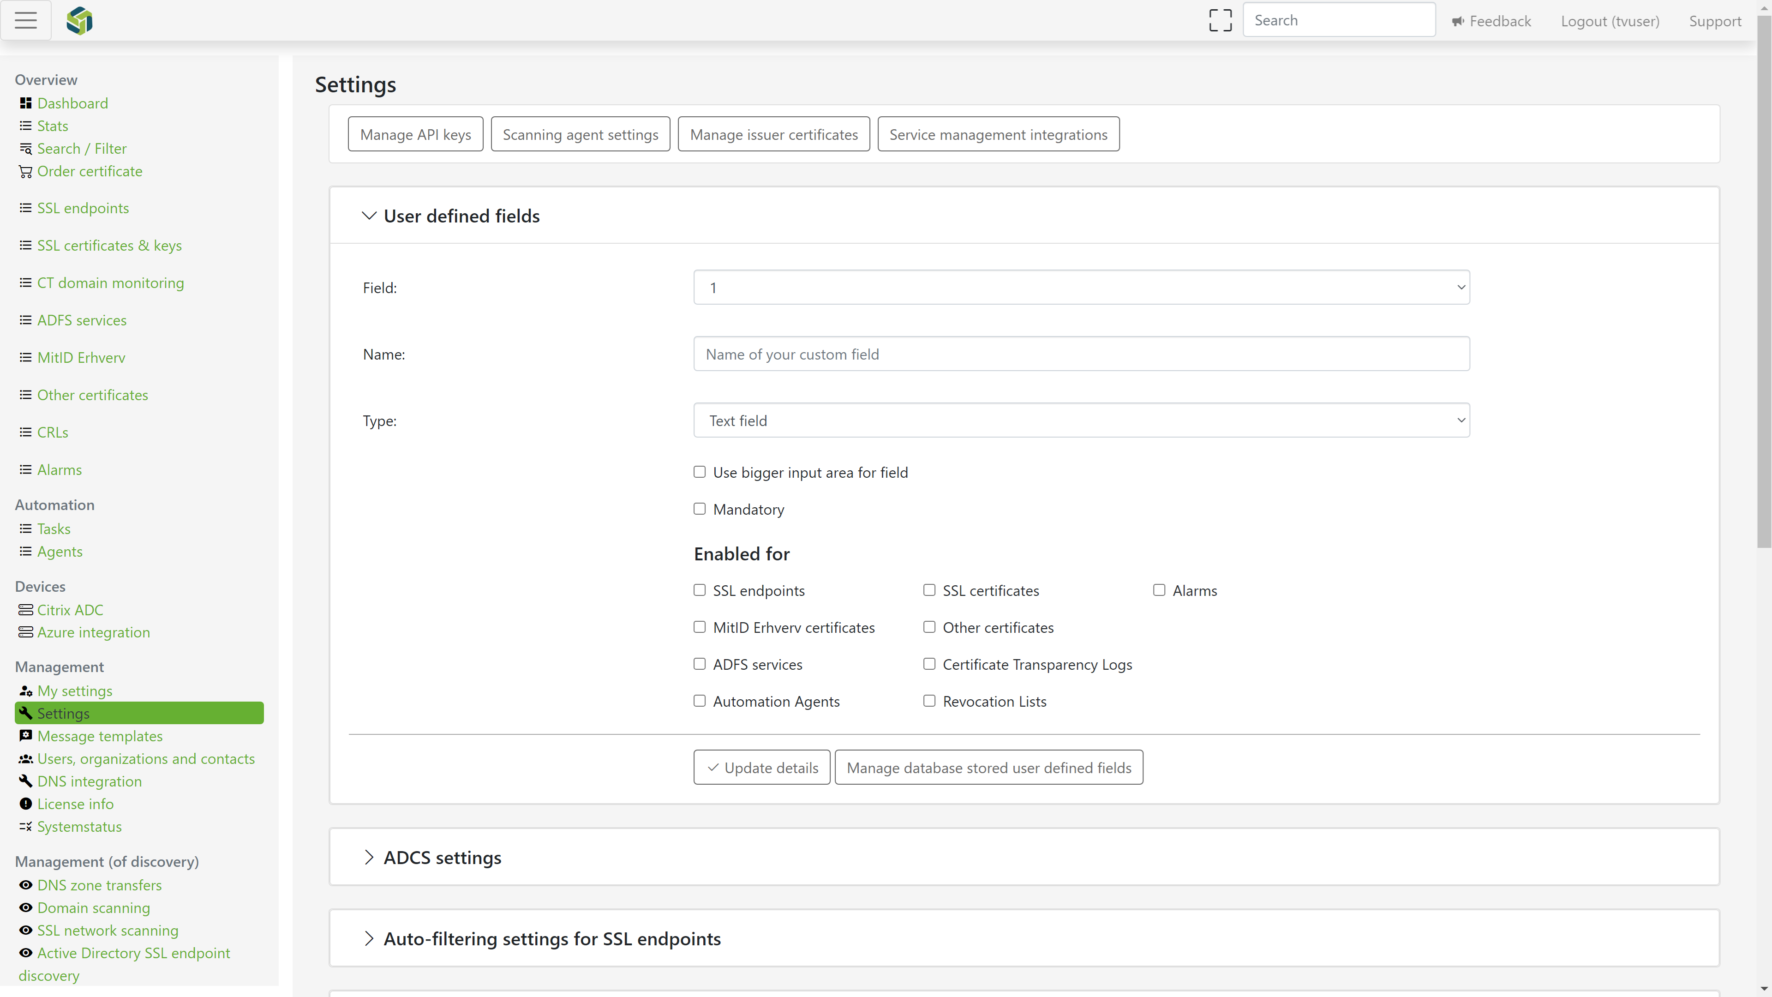Click the License info exclamation icon
The image size is (1772, 997).
click(x=25, y=804)
